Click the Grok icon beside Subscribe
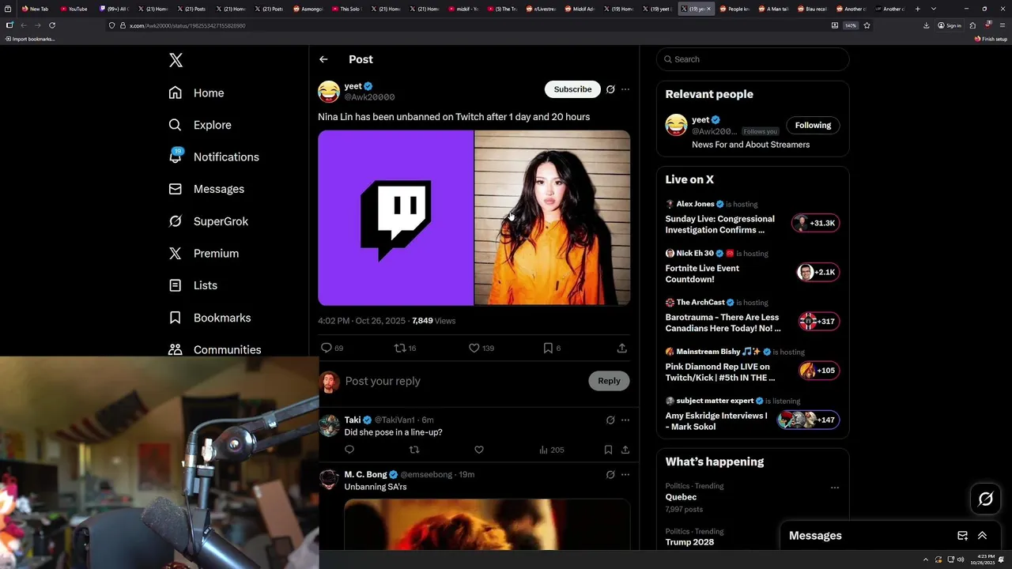This screenshot has width=1012, height=569. (x=610, y=89)
